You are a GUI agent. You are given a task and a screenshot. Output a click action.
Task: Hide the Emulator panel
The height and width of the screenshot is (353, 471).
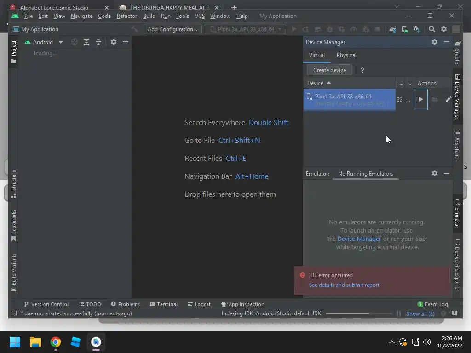pyautogui.click(x=446, y=173)
